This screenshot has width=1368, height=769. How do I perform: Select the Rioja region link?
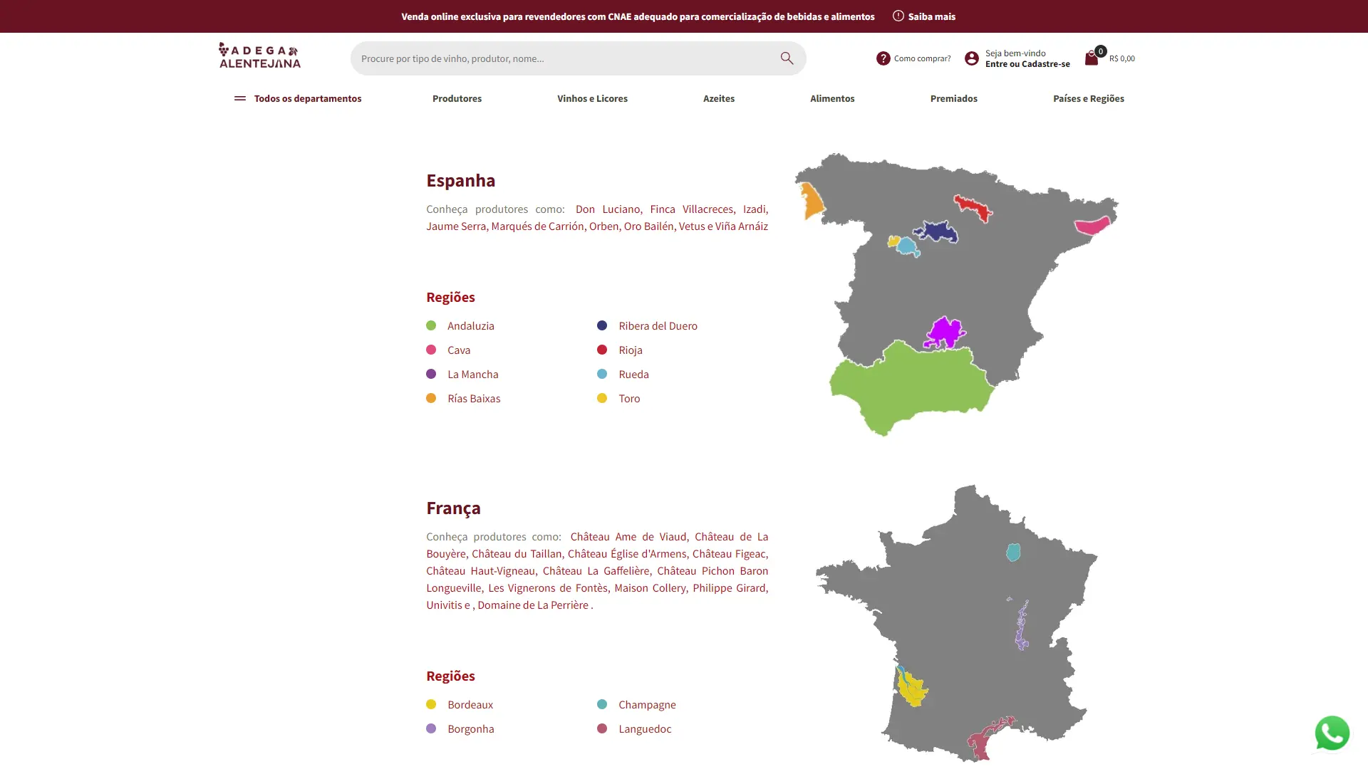click(630, 350)
